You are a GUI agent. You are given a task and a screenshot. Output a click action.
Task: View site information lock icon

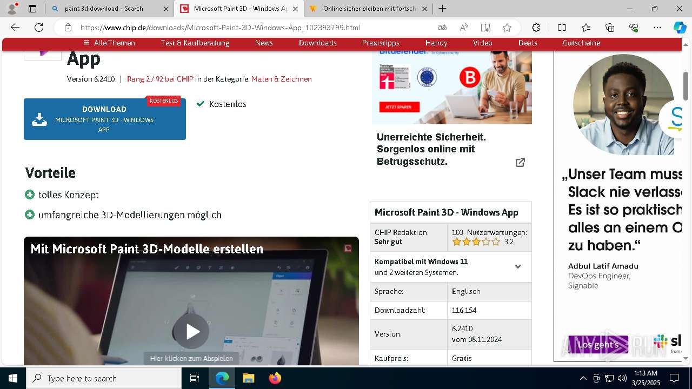pyautogui.click(x=68, y=28)
